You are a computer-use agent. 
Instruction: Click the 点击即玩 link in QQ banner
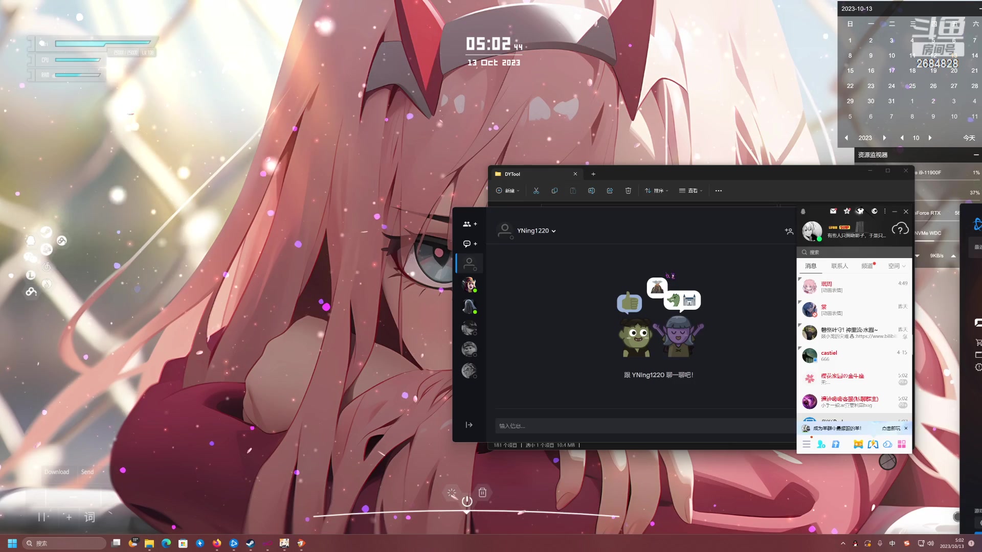click(891, 428)
